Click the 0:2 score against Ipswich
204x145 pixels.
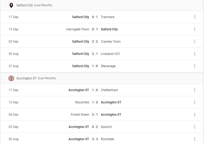[x=95, y=127]
